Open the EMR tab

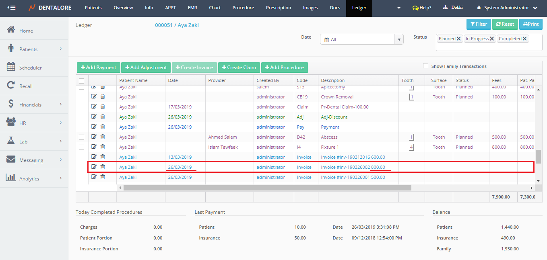pyautogui.click(x=192, y=8)
